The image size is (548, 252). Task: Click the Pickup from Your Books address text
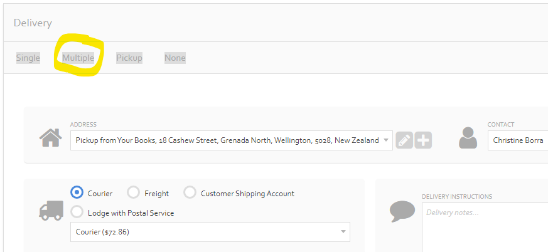point(227,140)
